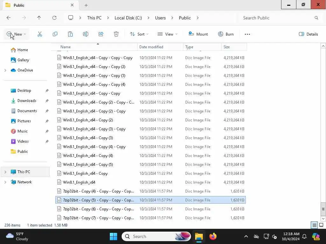326x244 pixels.
Task: Click the Delete trash can icon
Action: click(x=116, y=34)
